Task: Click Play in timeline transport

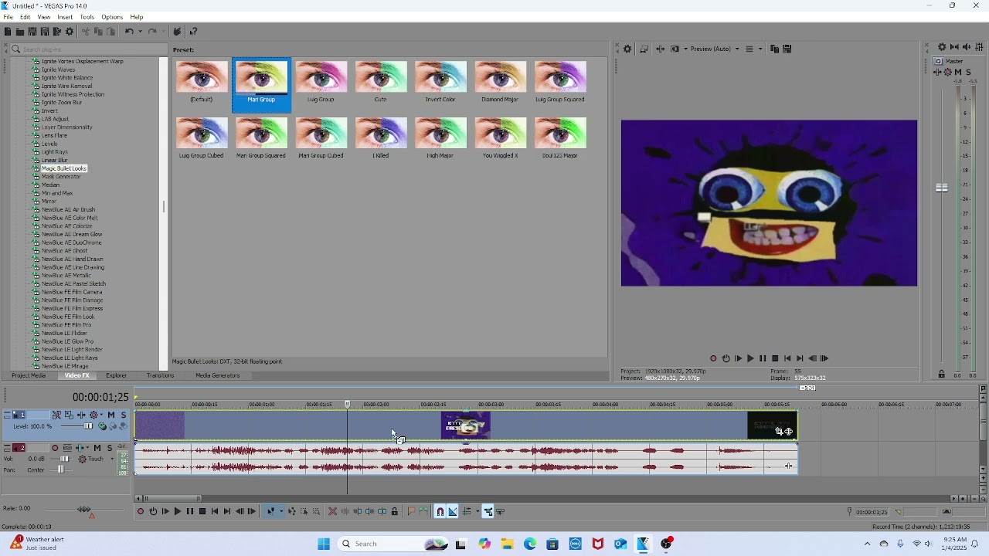Action: point(178,511)
